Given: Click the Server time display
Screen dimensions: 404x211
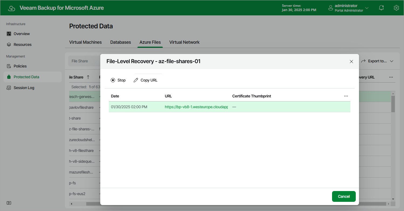Looking at the screenshot, I should tap(299, 8).
